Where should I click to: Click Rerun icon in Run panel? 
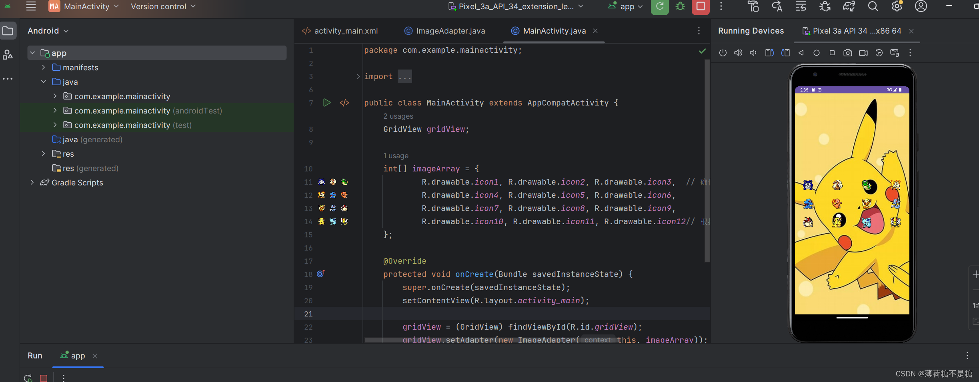pyautogui.click(x=28, y=378)
